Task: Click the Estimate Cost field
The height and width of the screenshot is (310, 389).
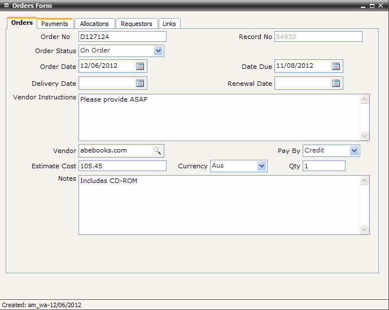Action: click(x=122, y=166)
